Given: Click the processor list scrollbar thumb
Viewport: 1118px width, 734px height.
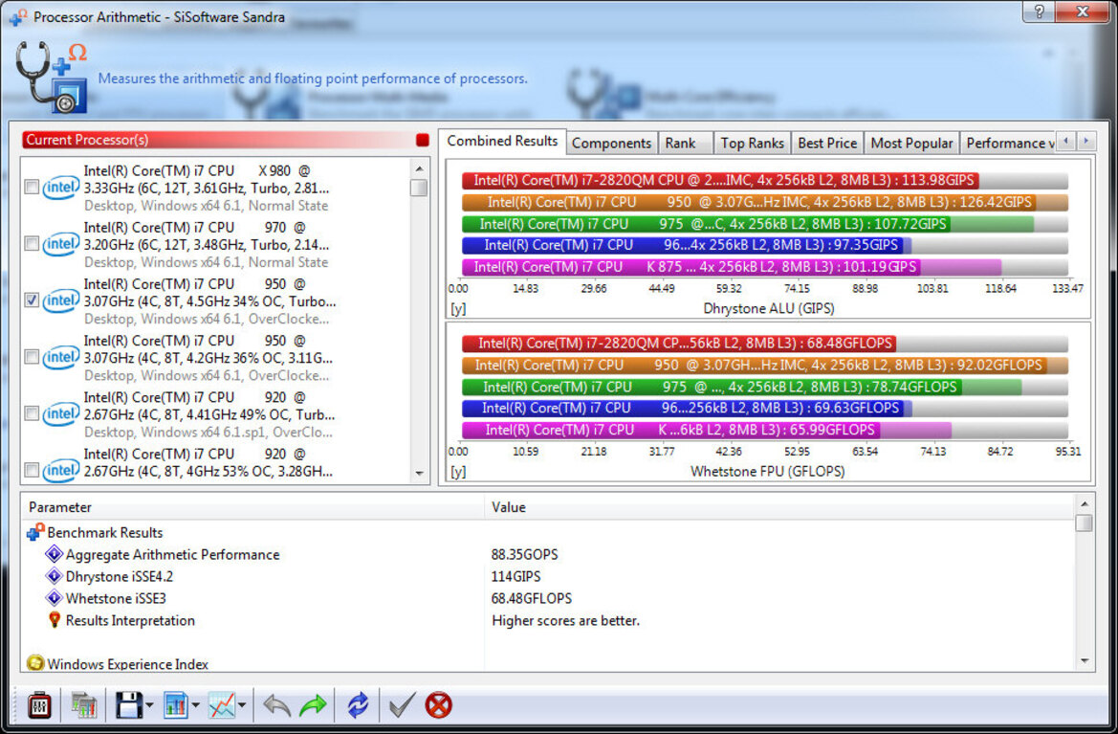Looking at the screenshot, I should pos(419,188).
